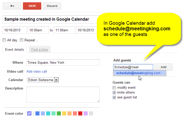Viewport: 186px width, 118px height.
Task: Select schedule@meetingking.com autocomplete suggestion
Action: pos(140,73)
